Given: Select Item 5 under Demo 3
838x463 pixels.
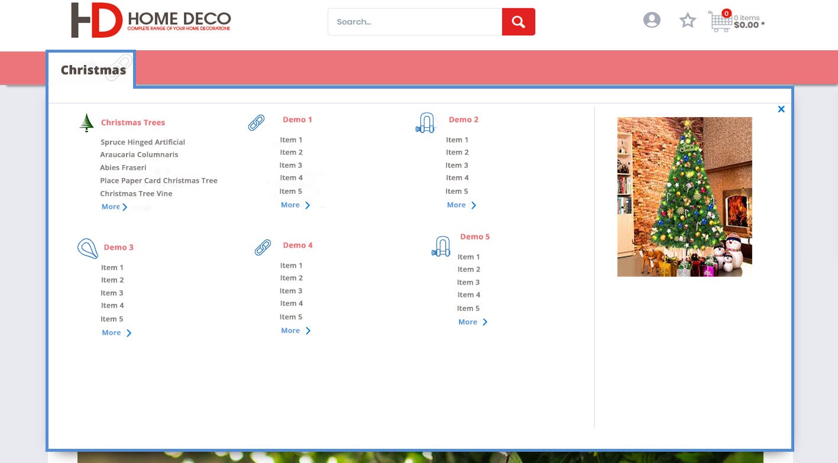Looking at the screenshot, I should (112, 319).
